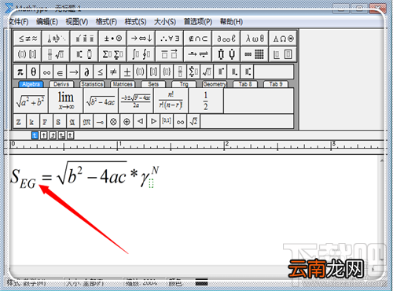Open the operator symbols palette (±•⊗)
This screenshot has width=393, height=291.
[113, 39]
